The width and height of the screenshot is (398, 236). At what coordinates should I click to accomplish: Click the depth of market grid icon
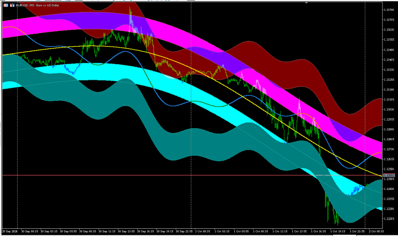(6, 5)
